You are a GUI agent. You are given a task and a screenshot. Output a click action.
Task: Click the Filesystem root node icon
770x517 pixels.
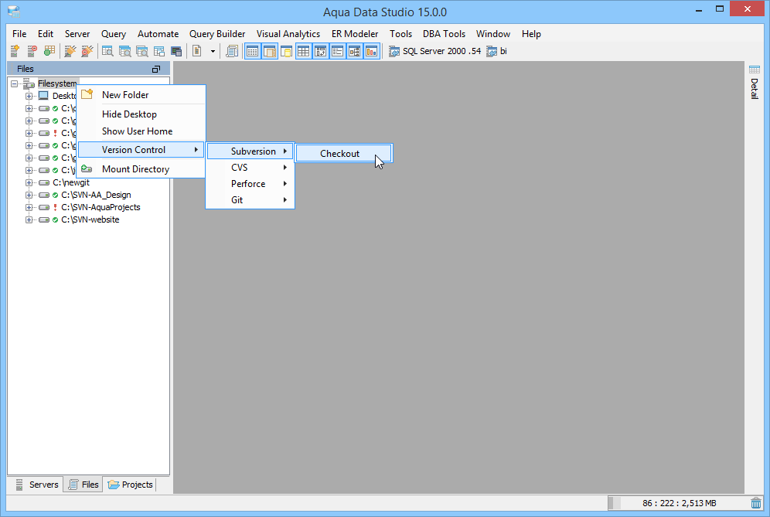pyautogui.click(x=29, y=83)
